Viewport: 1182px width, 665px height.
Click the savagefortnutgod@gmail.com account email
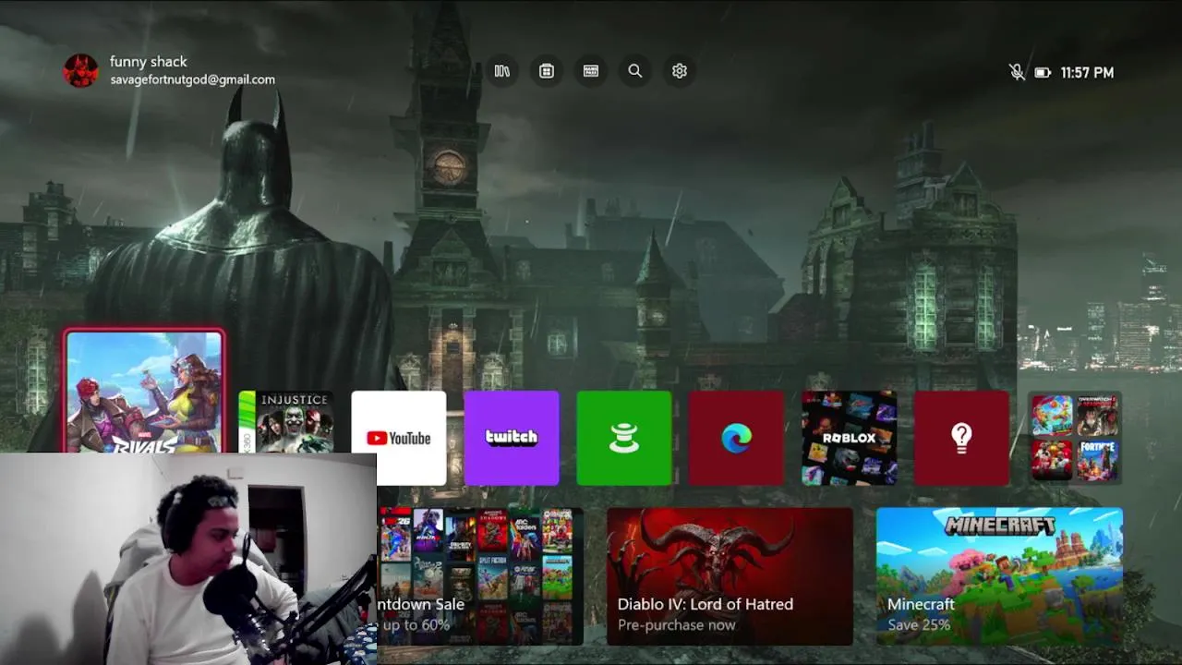pyautogui.click(x=193, y=79)
